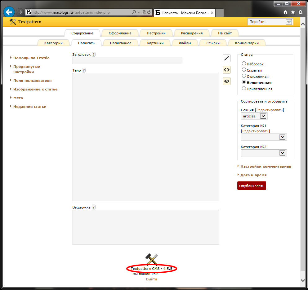
Task: Click the site favicon in address bar
Action: click(29, 12)
